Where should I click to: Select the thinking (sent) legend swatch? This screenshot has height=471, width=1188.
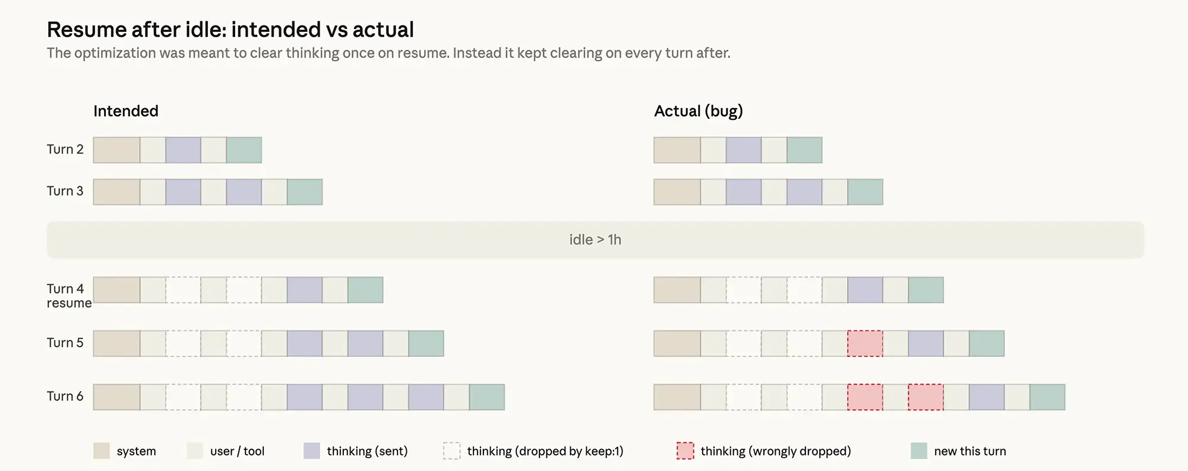pyautogui.click(x=312, y=451)
